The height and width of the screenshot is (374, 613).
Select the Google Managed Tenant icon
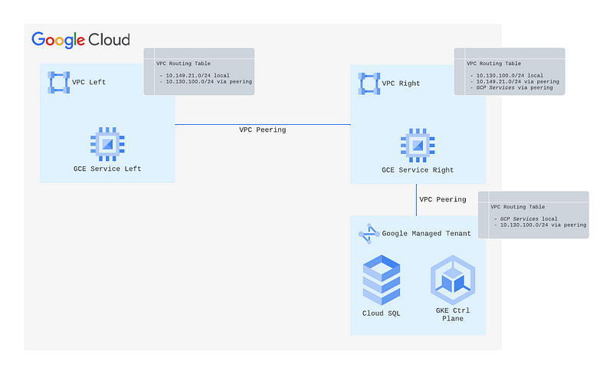369,234
